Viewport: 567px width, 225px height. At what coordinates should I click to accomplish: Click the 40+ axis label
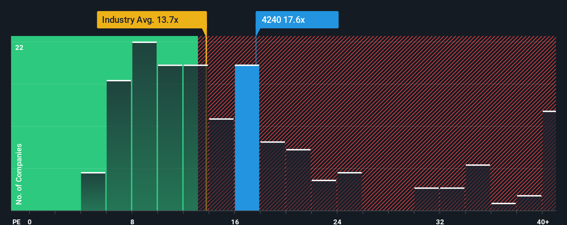[543, 222]
